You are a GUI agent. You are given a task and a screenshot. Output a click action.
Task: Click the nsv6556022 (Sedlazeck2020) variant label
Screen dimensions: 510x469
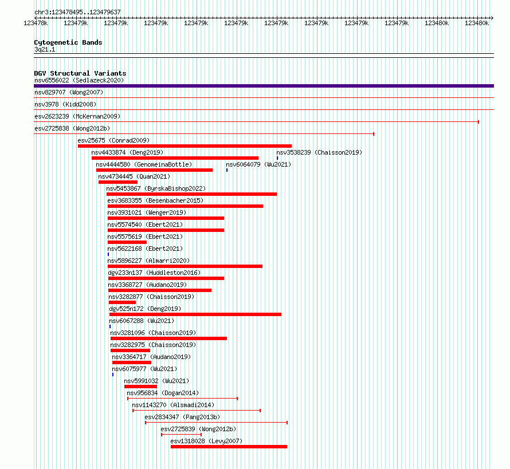pos(79,80)
